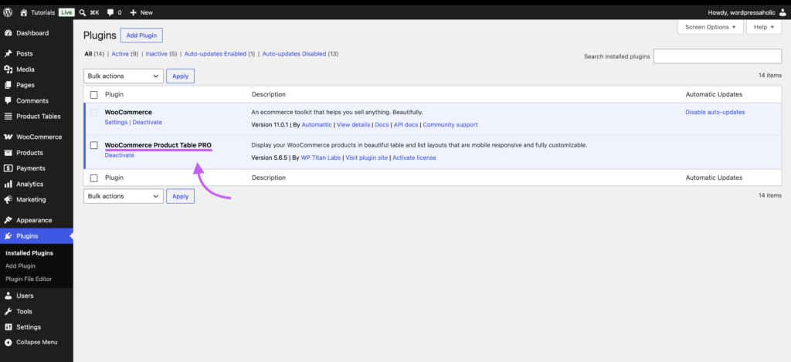Open the Community support link
This screenshot has height=362, width=791.
coord(450,124)
